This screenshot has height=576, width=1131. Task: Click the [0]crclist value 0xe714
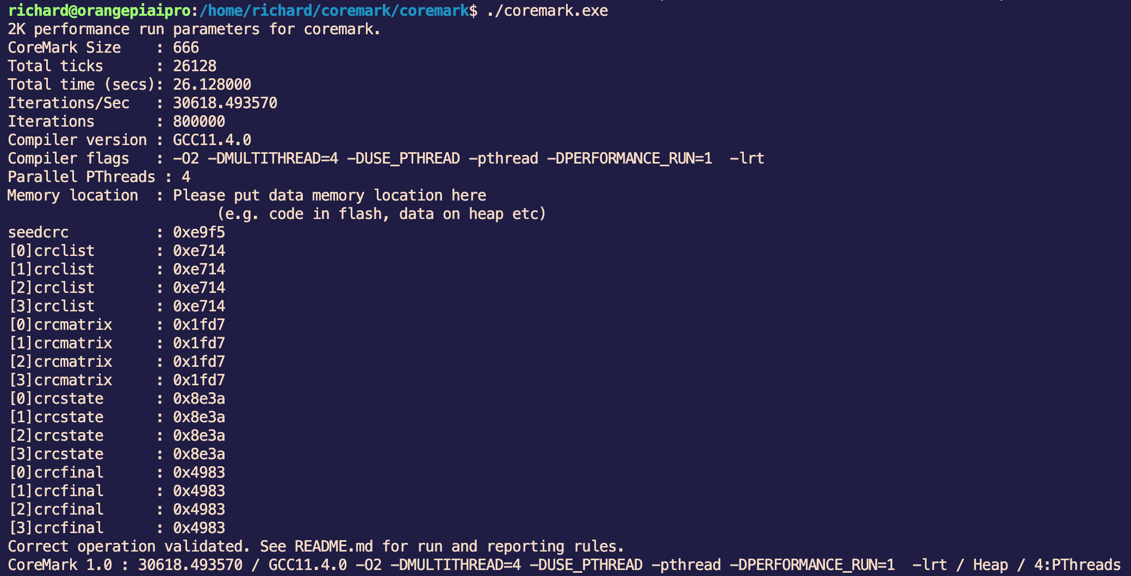pyautogui.click(x=199, y=251)
